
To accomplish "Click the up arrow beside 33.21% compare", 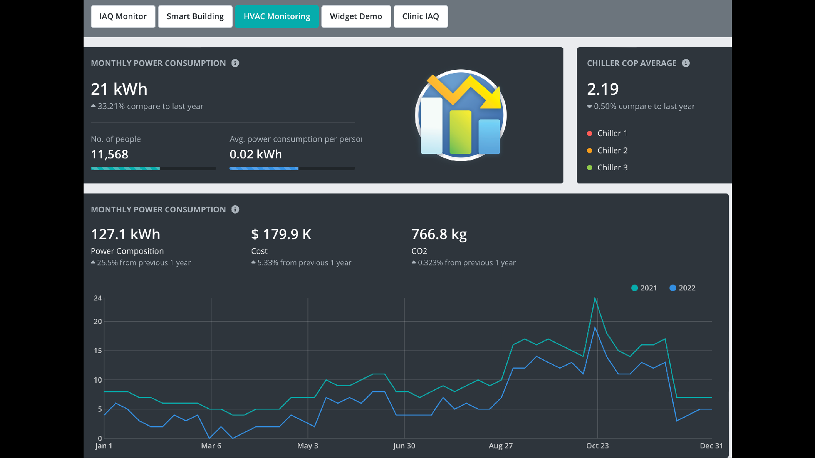I will [93, 106].
